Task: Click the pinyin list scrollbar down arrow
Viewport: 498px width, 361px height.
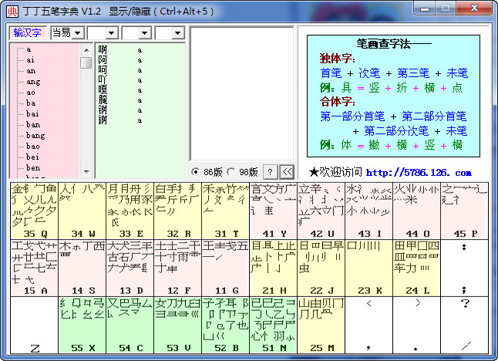Action: [x=86, y=173]
